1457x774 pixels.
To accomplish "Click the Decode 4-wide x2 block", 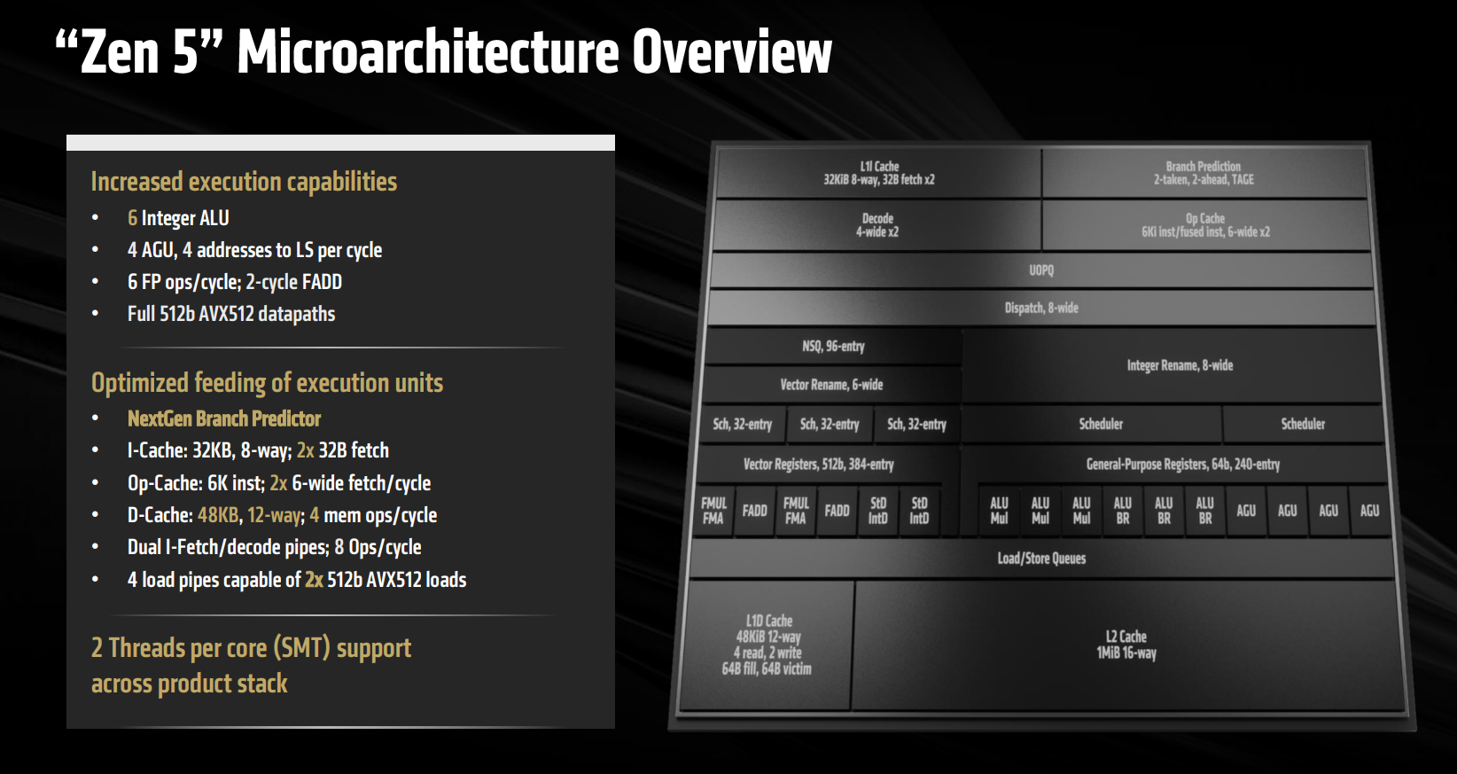I will [x=877, y=225].
